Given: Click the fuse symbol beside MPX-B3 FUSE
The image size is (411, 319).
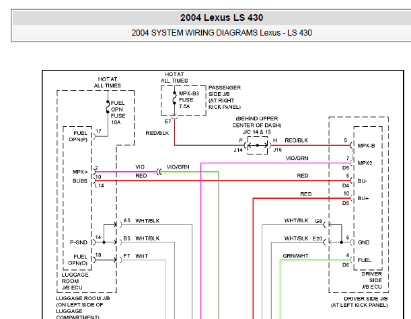Looking at the screenshot, I should 175,98.
